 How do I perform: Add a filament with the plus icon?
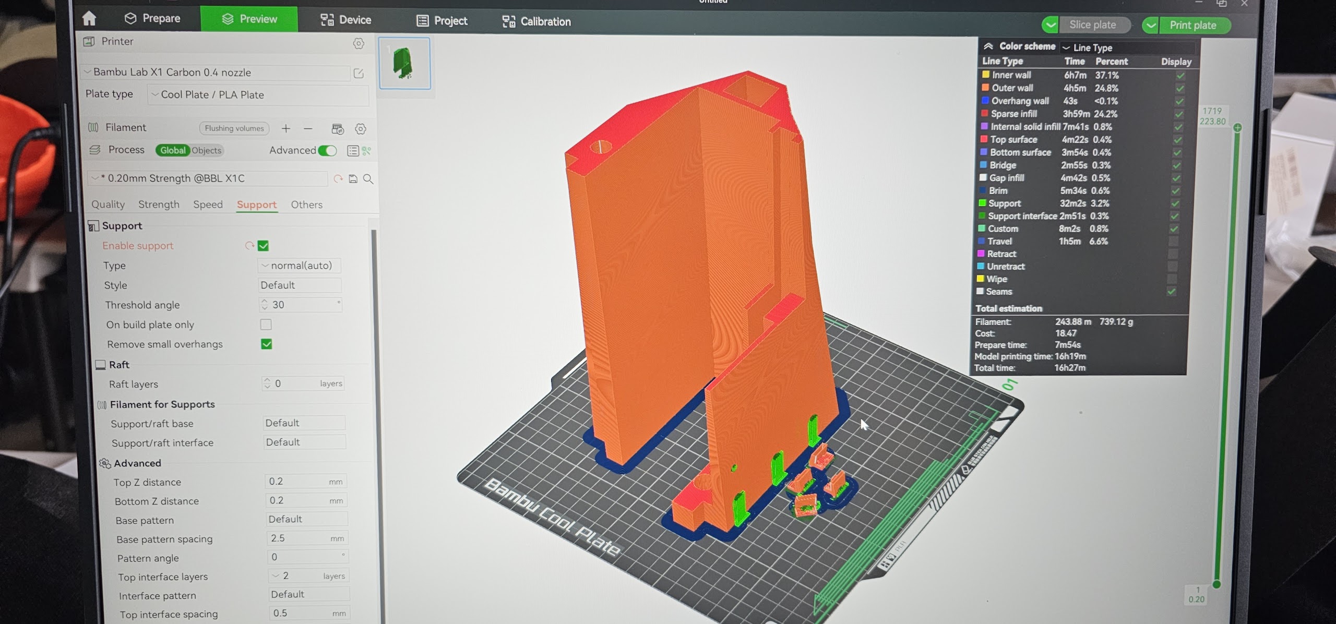coord(286,128)
